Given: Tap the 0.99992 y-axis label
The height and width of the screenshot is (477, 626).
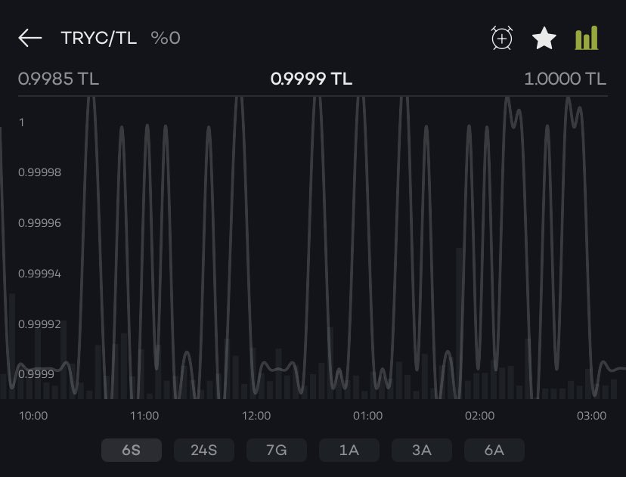Looking at the screenshot, I should click(39, 324).
